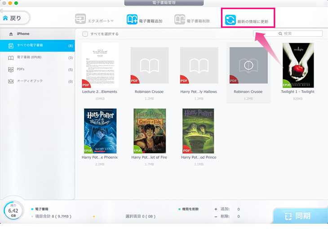Image resolution: width=328 pixels, height=229 pixels.
Task: Click the 検索 search field
Action: [288, 34]
